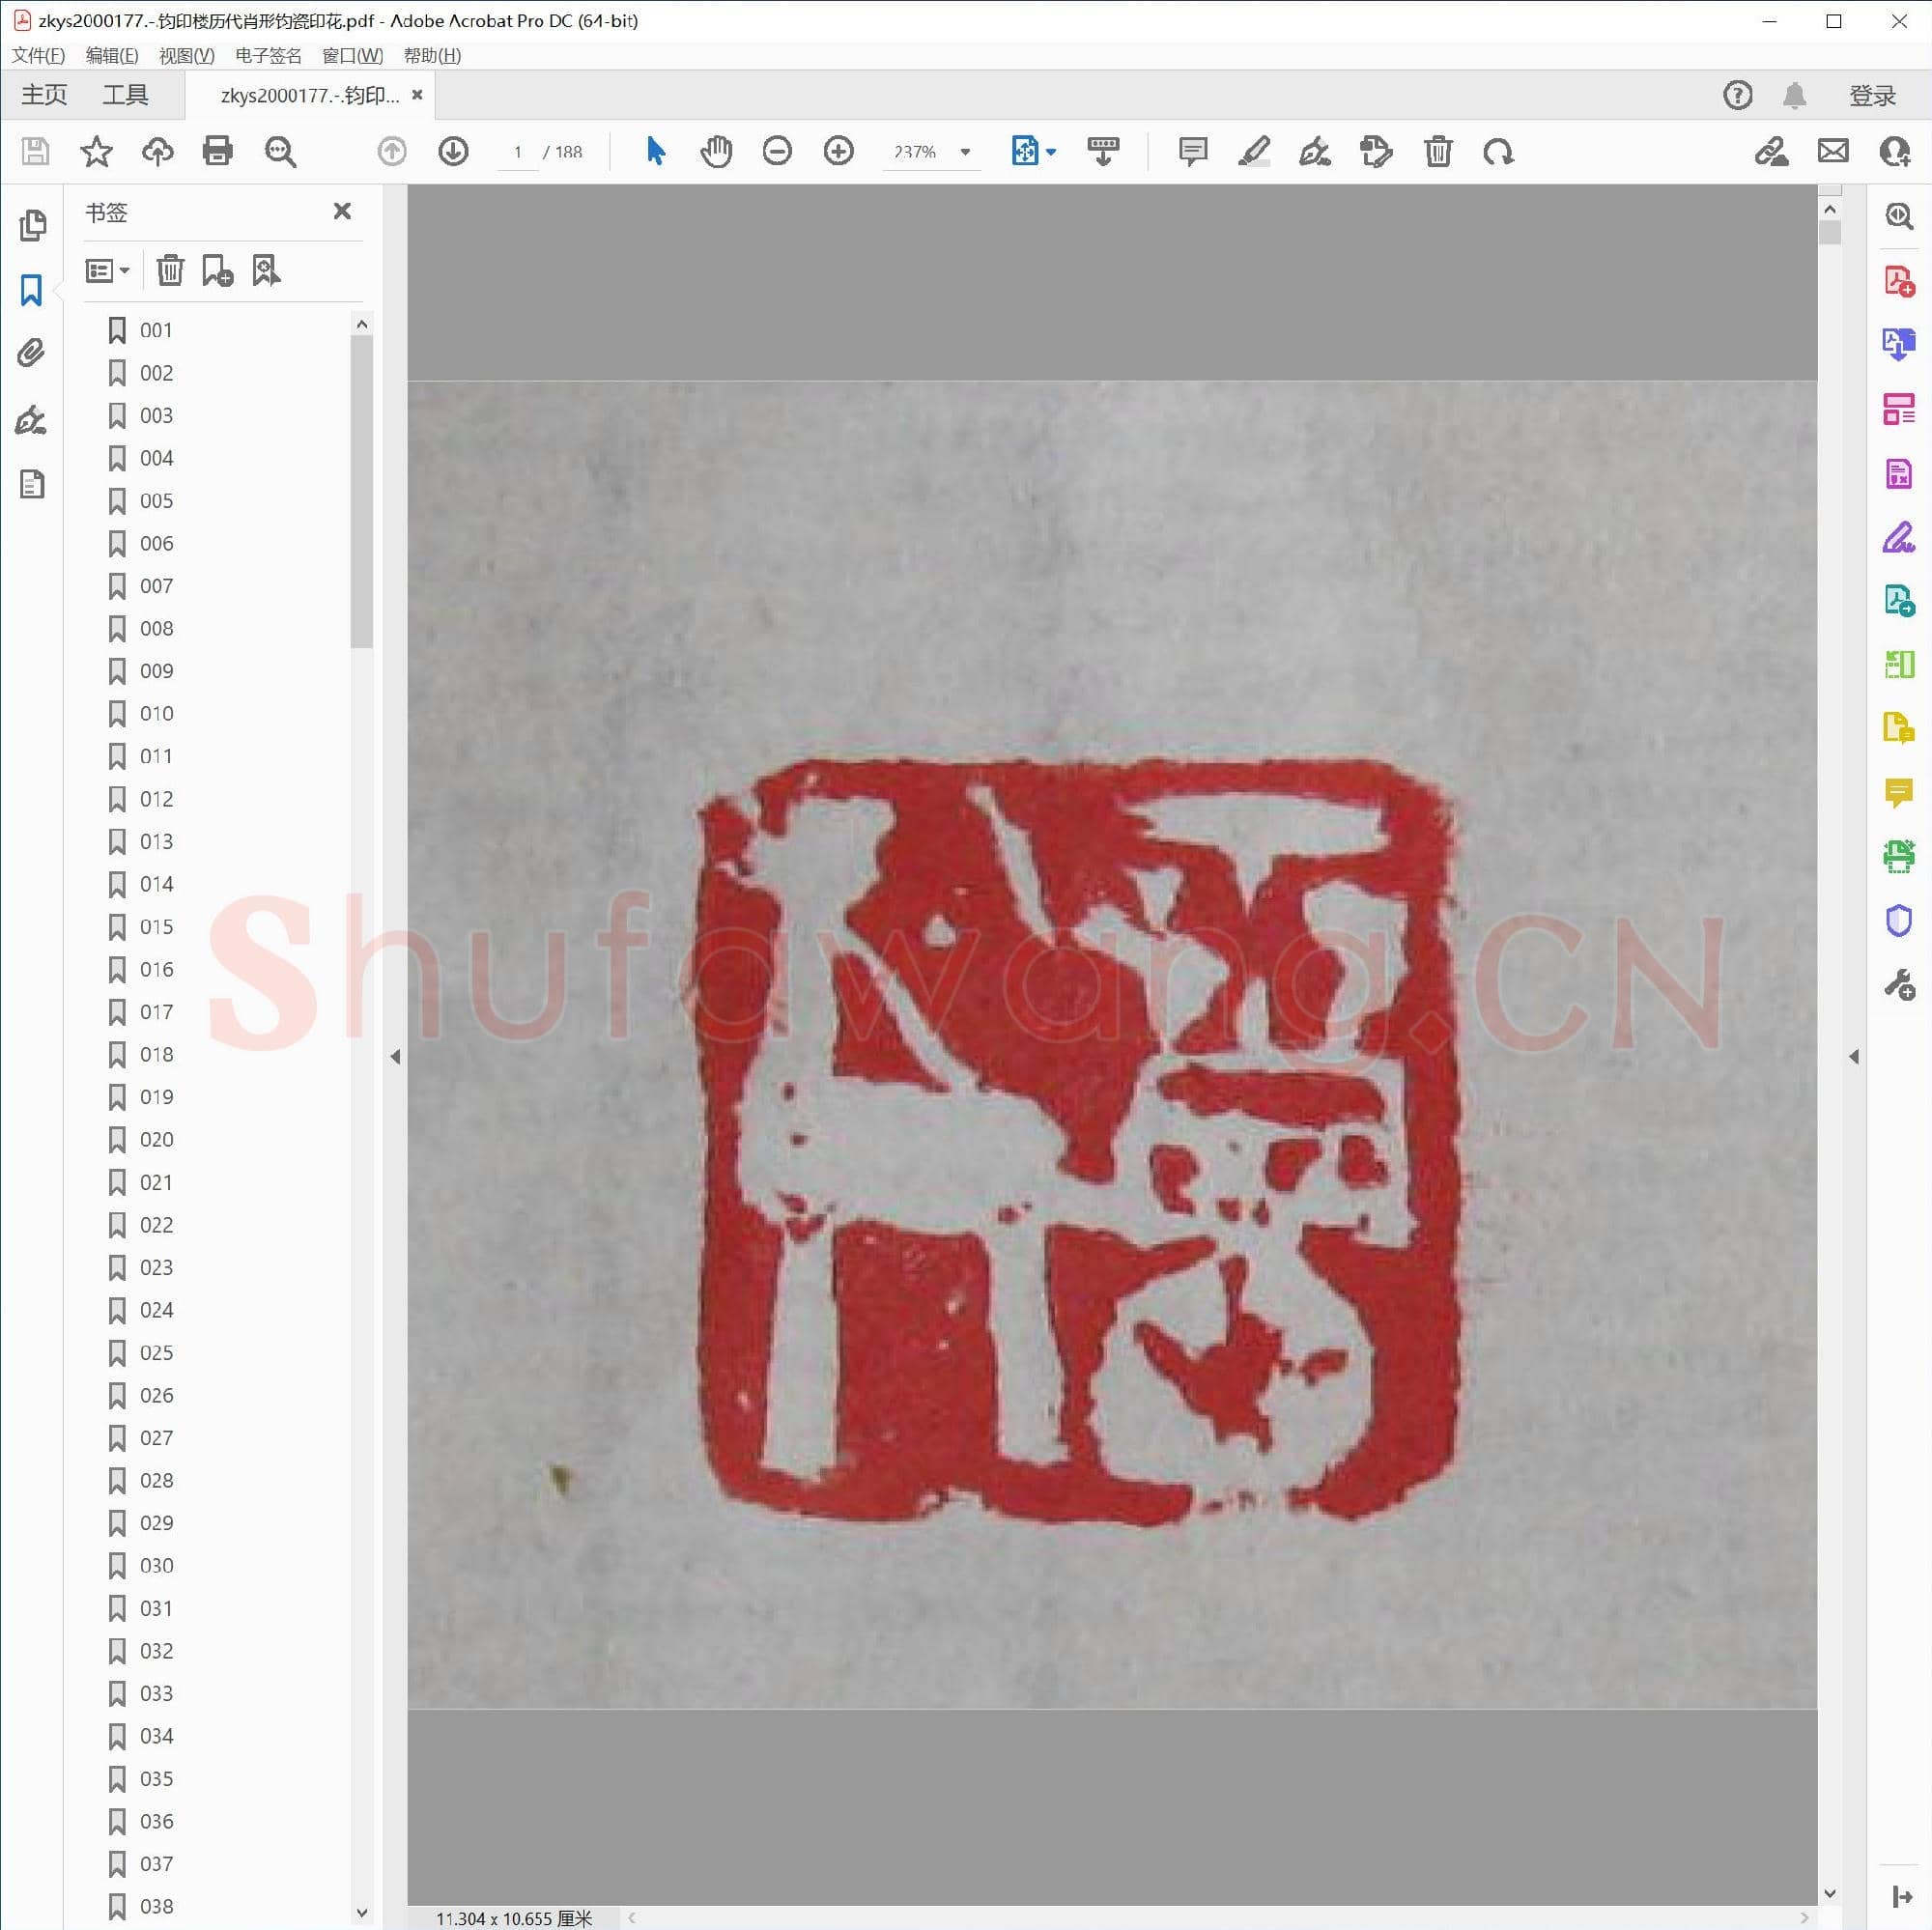Add a sticky note comment
The width and height of the screenshot is (1932, 1930).
point(1192,151)
